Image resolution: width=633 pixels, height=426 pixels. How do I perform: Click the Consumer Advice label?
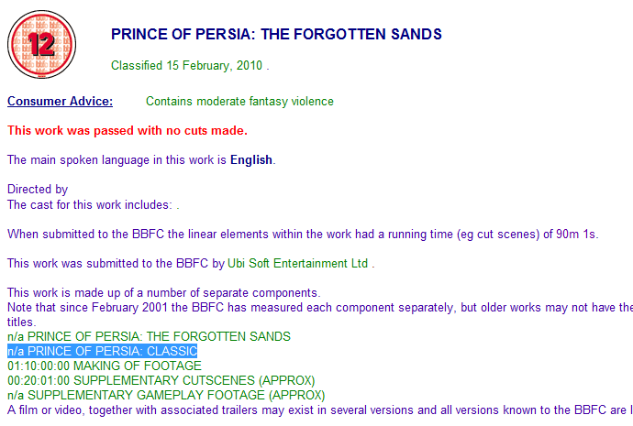(x=60, y=101)
